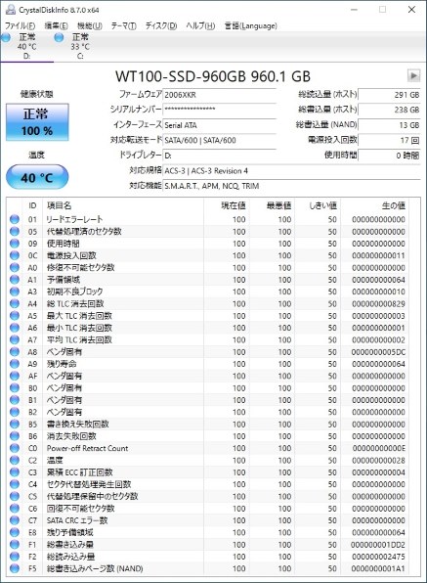The width and height of the screenshot is (427, 583).
Task: Click the status circle for ID C7
Action: point(15,520)
